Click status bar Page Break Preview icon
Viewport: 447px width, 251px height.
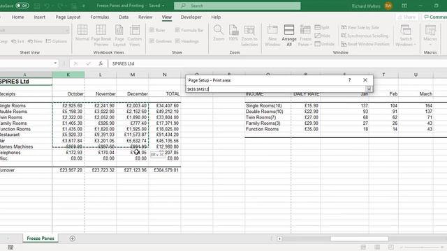coord(391,247)
